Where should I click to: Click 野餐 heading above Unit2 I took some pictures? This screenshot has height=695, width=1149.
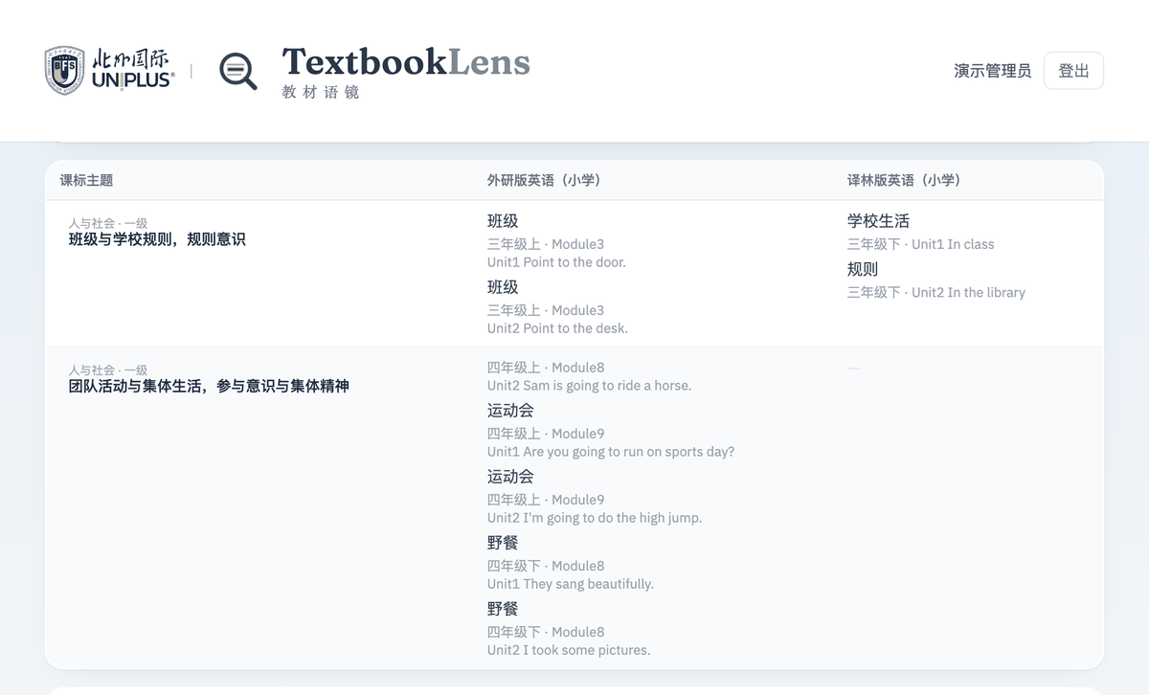(x=503, y=609)
